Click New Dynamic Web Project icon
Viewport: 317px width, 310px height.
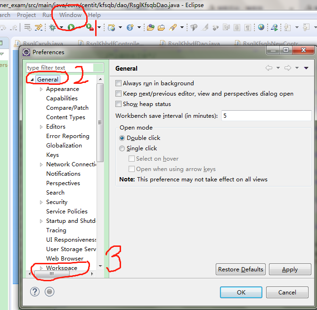111,27
